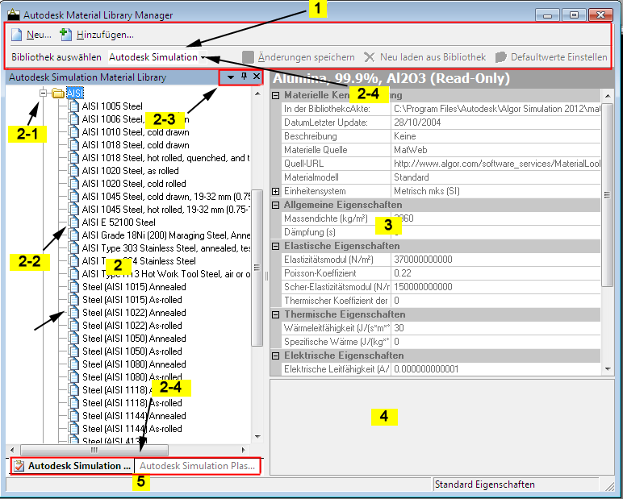
Task: Click Materialmodell value Standard
Action: click(495, 177)
